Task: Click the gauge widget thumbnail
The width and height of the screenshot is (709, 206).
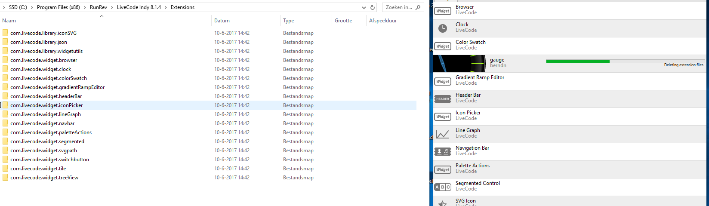Action: click(459, 64)
